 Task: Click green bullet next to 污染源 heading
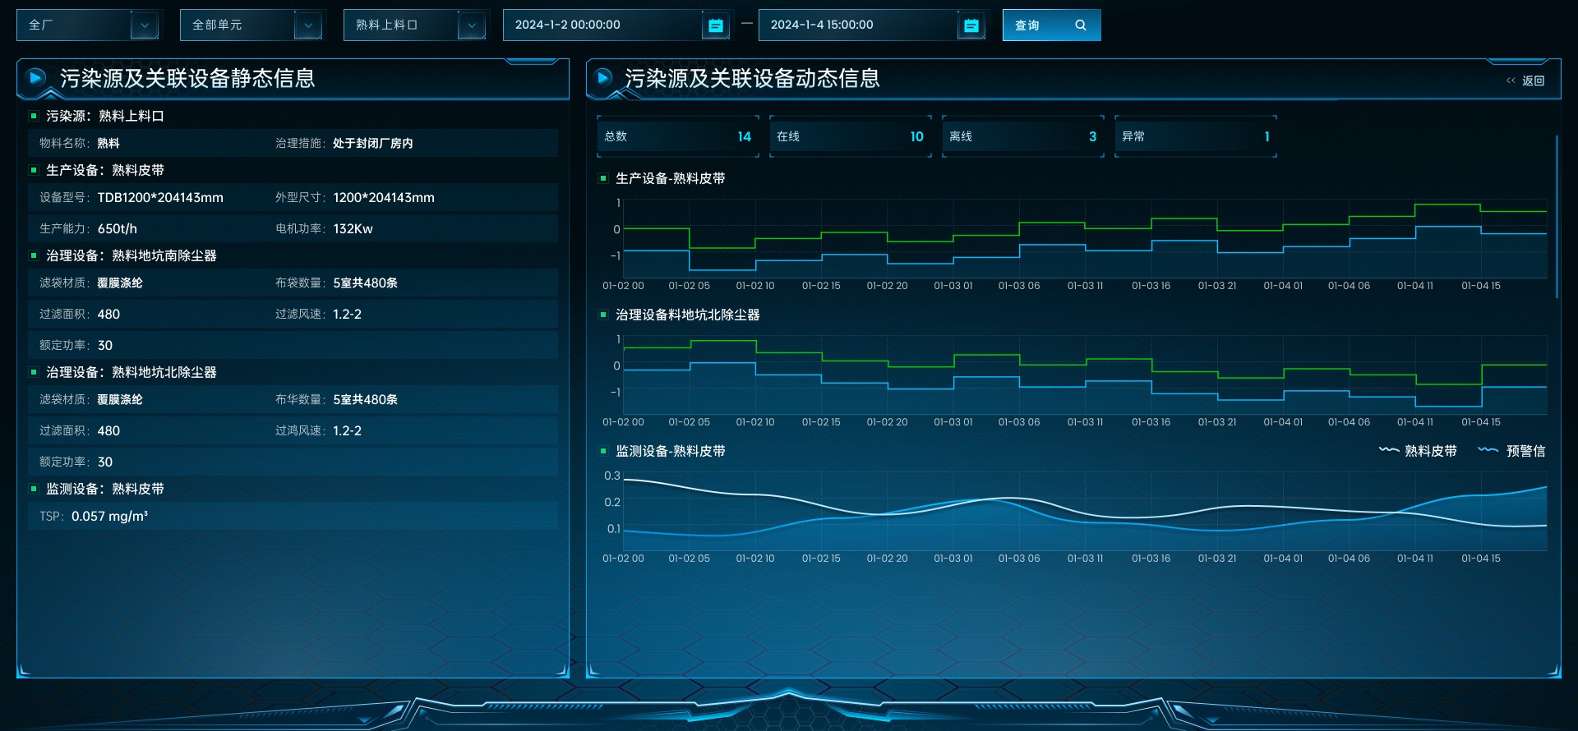coord(34,116)
